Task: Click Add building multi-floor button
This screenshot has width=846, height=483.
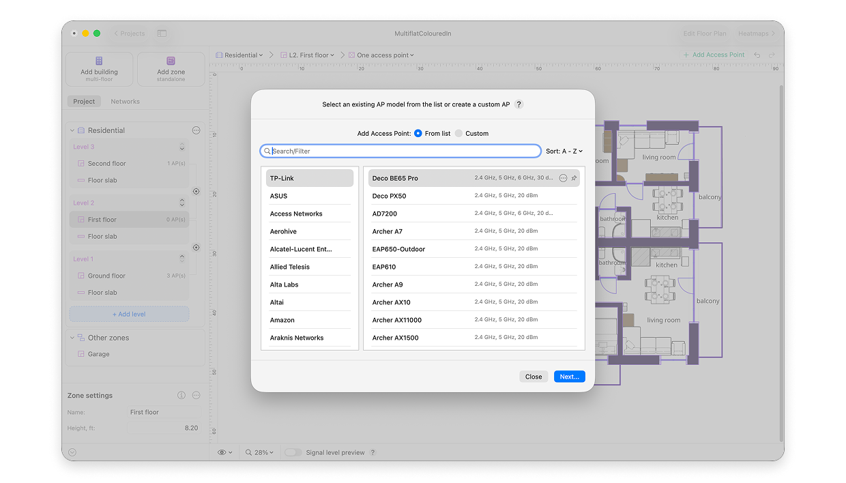Action: coord(100,69)
